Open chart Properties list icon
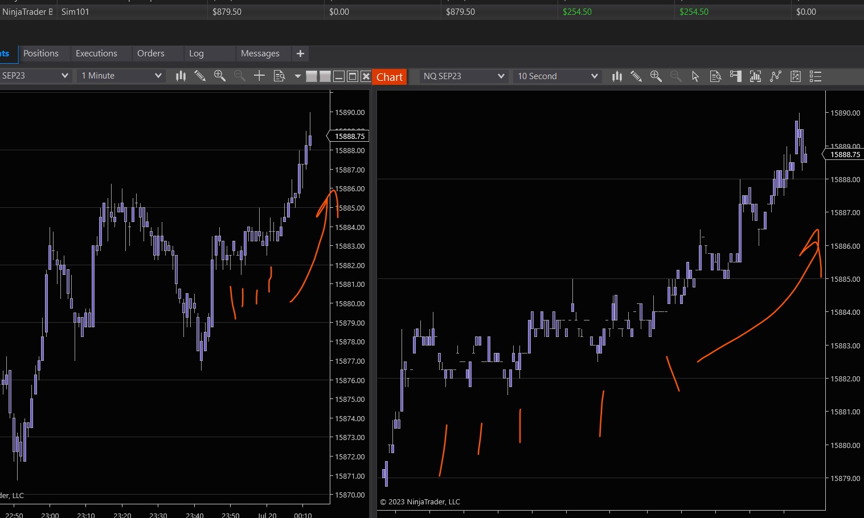This screenshot has width=864, height=518. click(x=815, y=76)
